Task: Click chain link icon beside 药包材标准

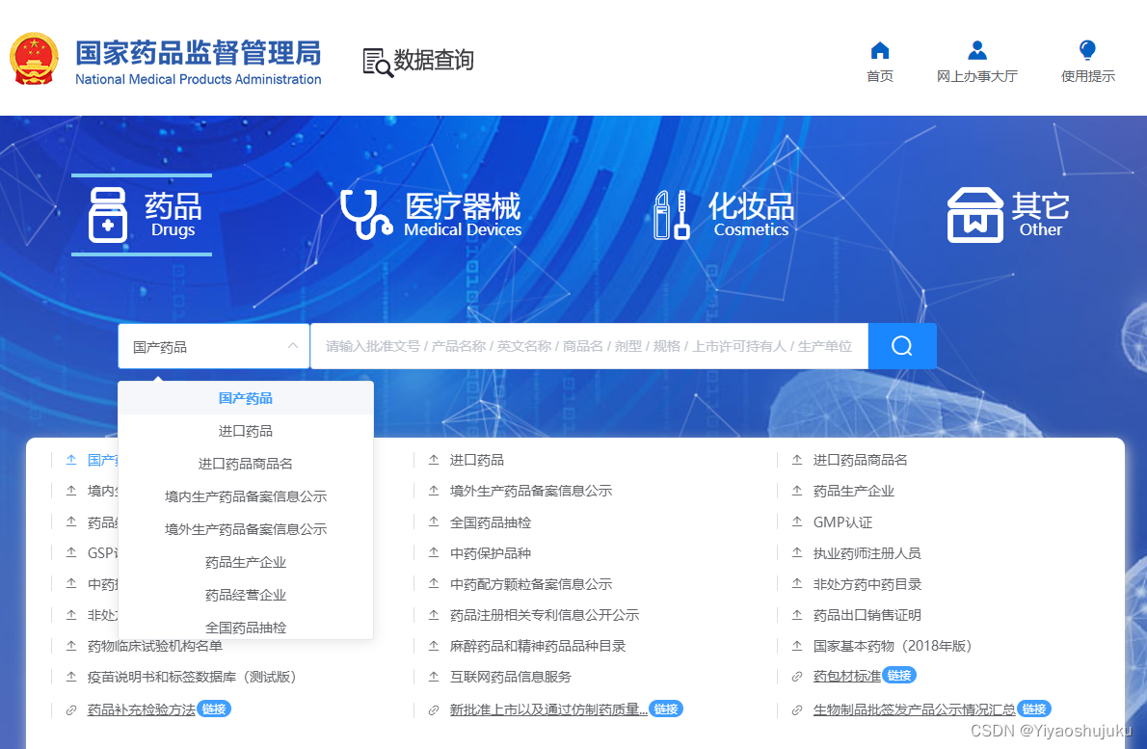Action: point(797,677)
